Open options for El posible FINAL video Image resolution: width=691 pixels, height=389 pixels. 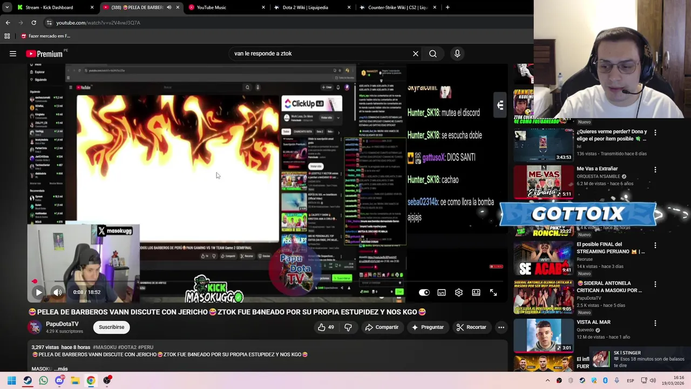655,245
